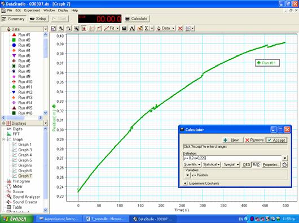Screen dimensions: 299x223
Task: Switch calculator to DEG mode
Action: (247, 165)
